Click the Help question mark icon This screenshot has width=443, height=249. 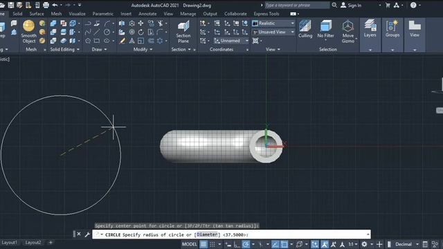click(413, 5)
